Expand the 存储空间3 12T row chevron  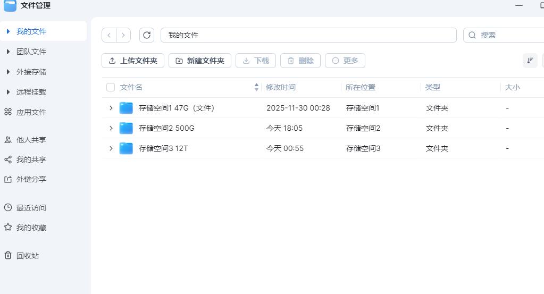click(111, 148)
